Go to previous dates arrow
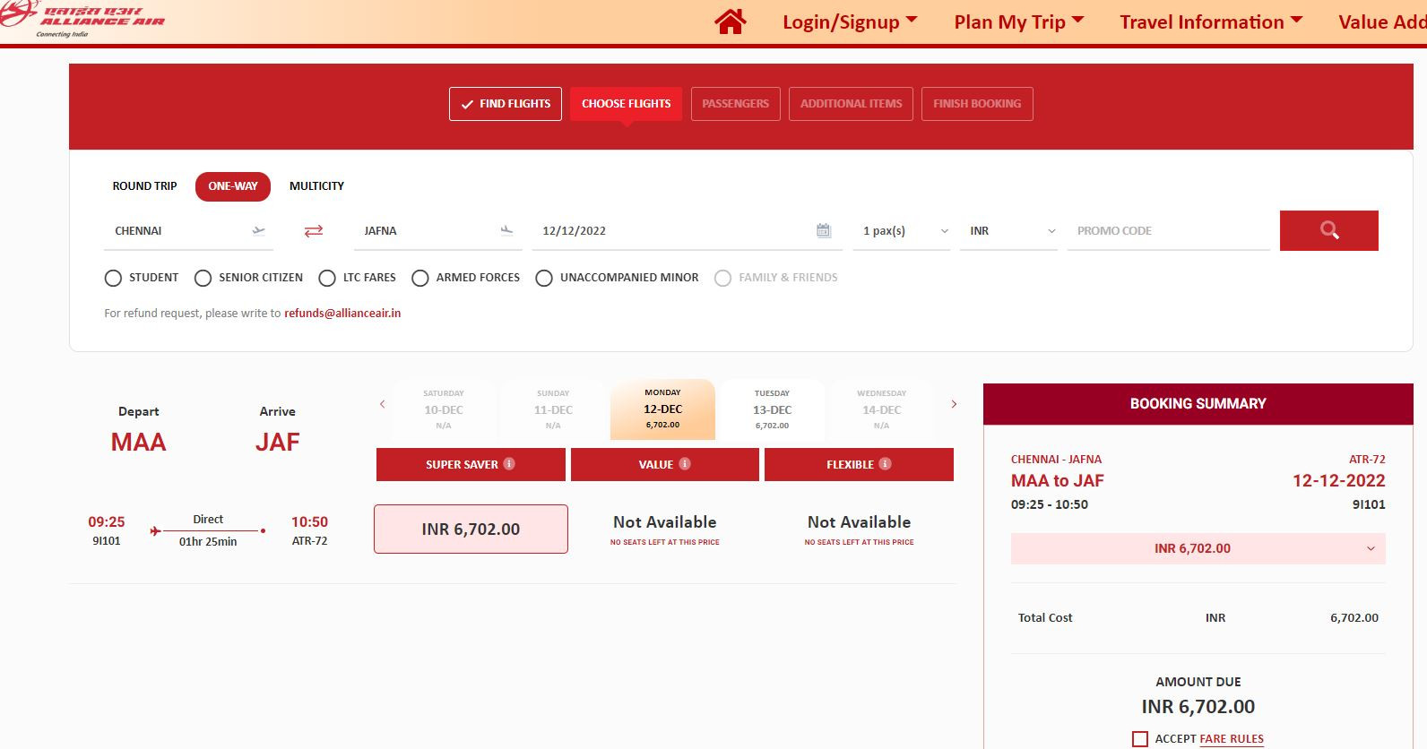Screen dimensions: 1427x749 point(383,404)
